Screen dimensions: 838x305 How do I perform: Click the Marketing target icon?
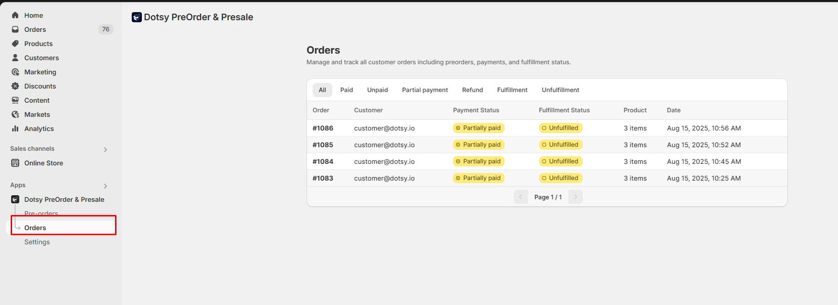15,72
